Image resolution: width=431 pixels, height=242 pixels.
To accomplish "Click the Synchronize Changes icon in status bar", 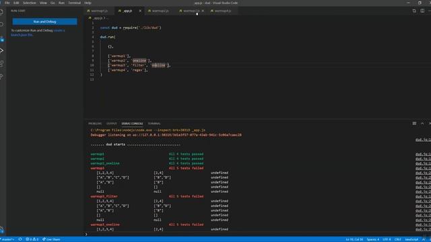I will tap(20, 239).
